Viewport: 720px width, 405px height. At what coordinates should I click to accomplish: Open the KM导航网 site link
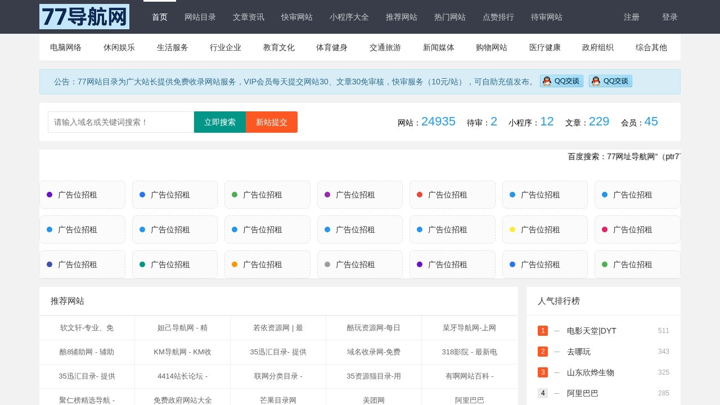pyautogui.click(x=183, y=352)
